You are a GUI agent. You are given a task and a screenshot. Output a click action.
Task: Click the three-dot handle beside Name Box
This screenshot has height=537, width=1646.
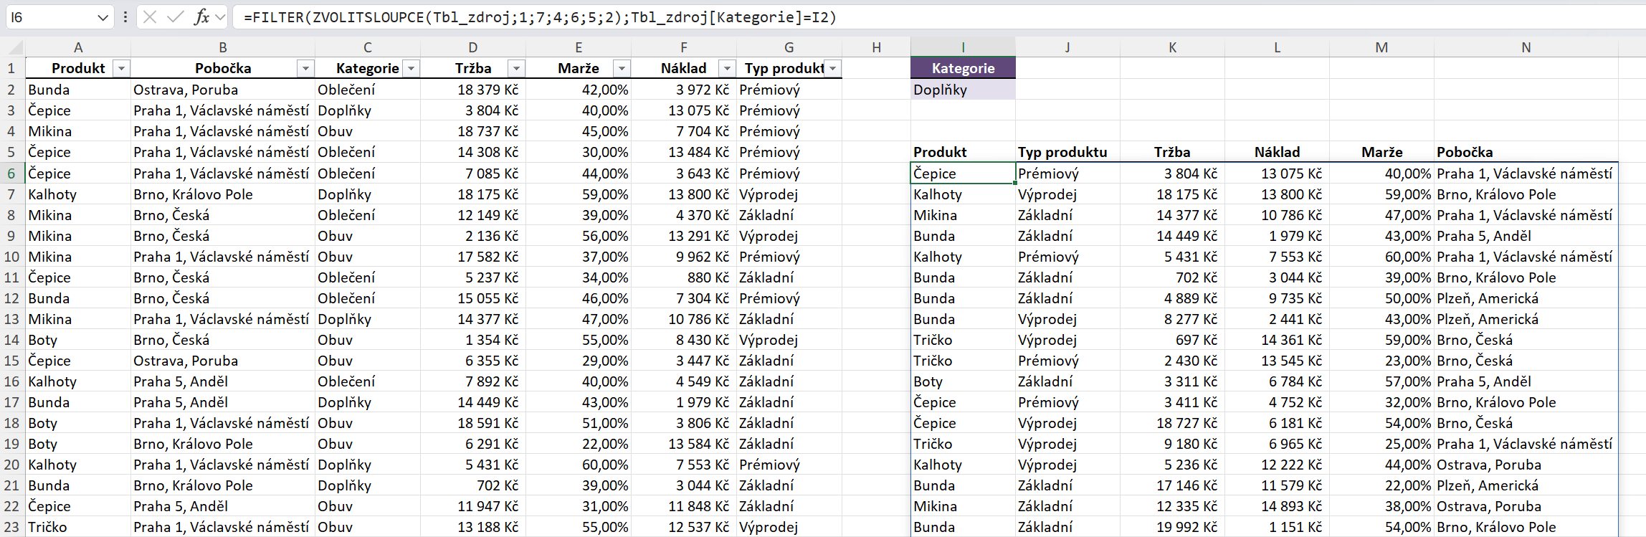125,16
